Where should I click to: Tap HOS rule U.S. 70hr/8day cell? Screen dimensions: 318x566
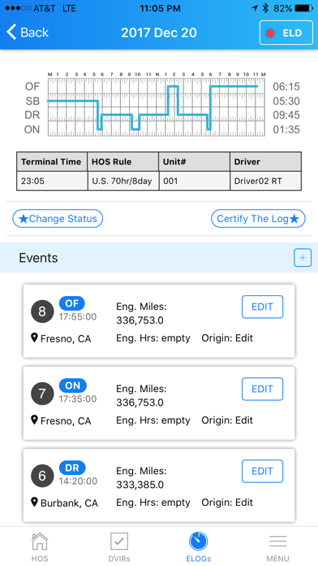coord(123,181)
